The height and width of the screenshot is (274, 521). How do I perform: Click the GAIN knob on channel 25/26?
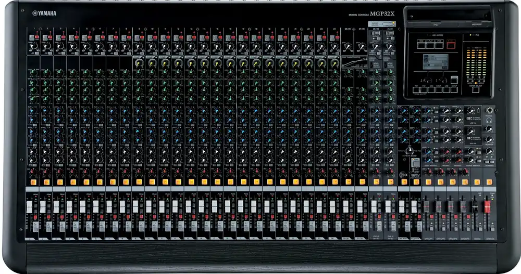(x=348, y=46)
